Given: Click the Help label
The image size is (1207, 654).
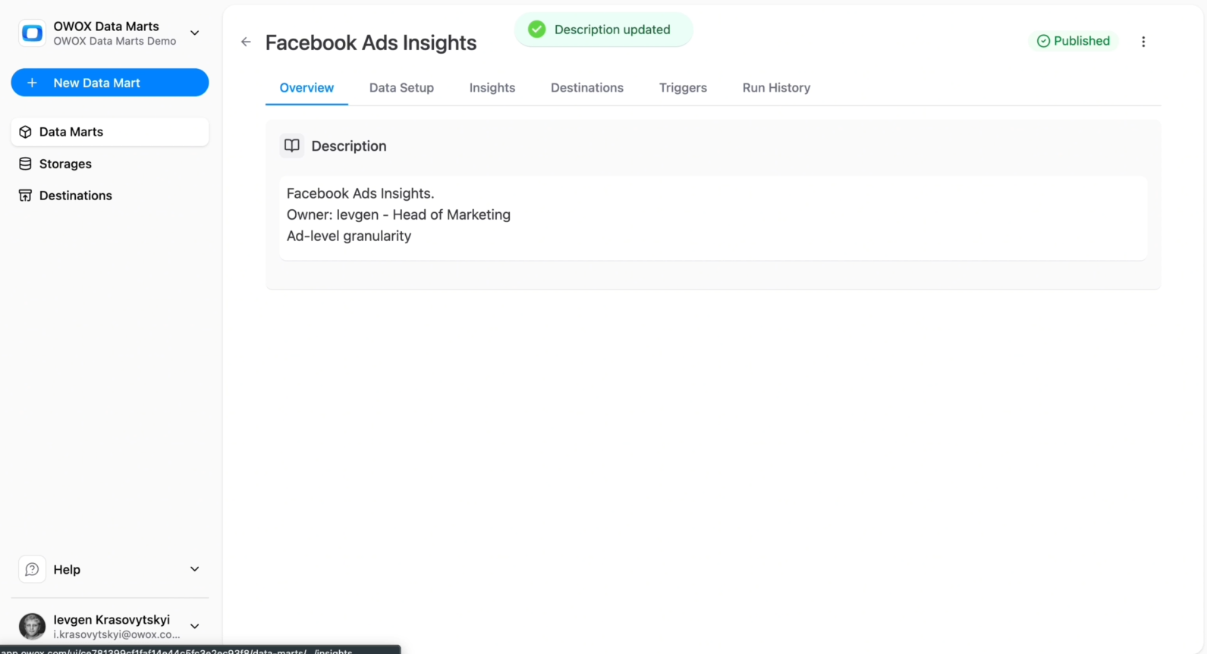Looking at the screenshot, I should click(67, 570).
